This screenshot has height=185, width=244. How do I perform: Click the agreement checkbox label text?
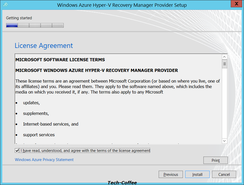[x=86, y=150]
